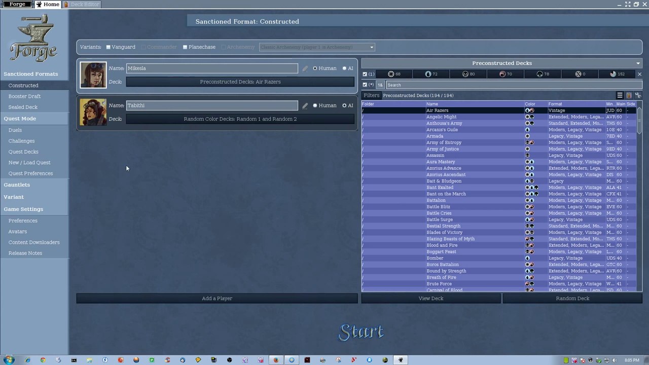This screenshot has height=365, width=649.
Task: Switch deck list to list view
Action: (x=620, y=95)
